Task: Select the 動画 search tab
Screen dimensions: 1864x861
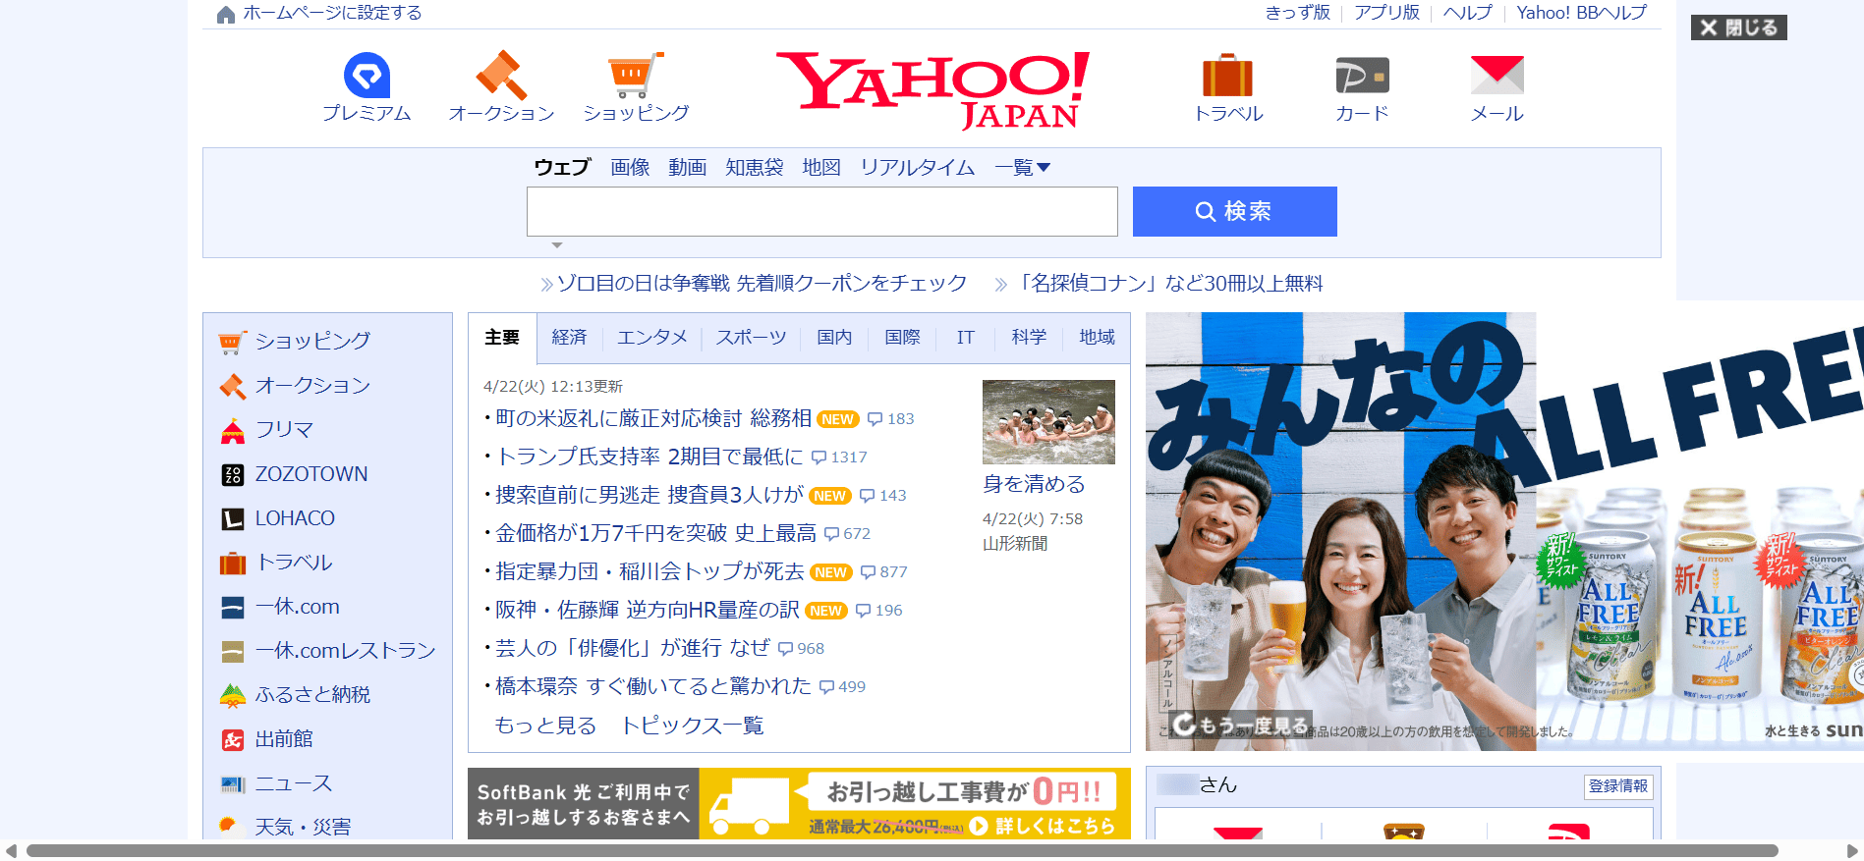Action: [688, 168]
